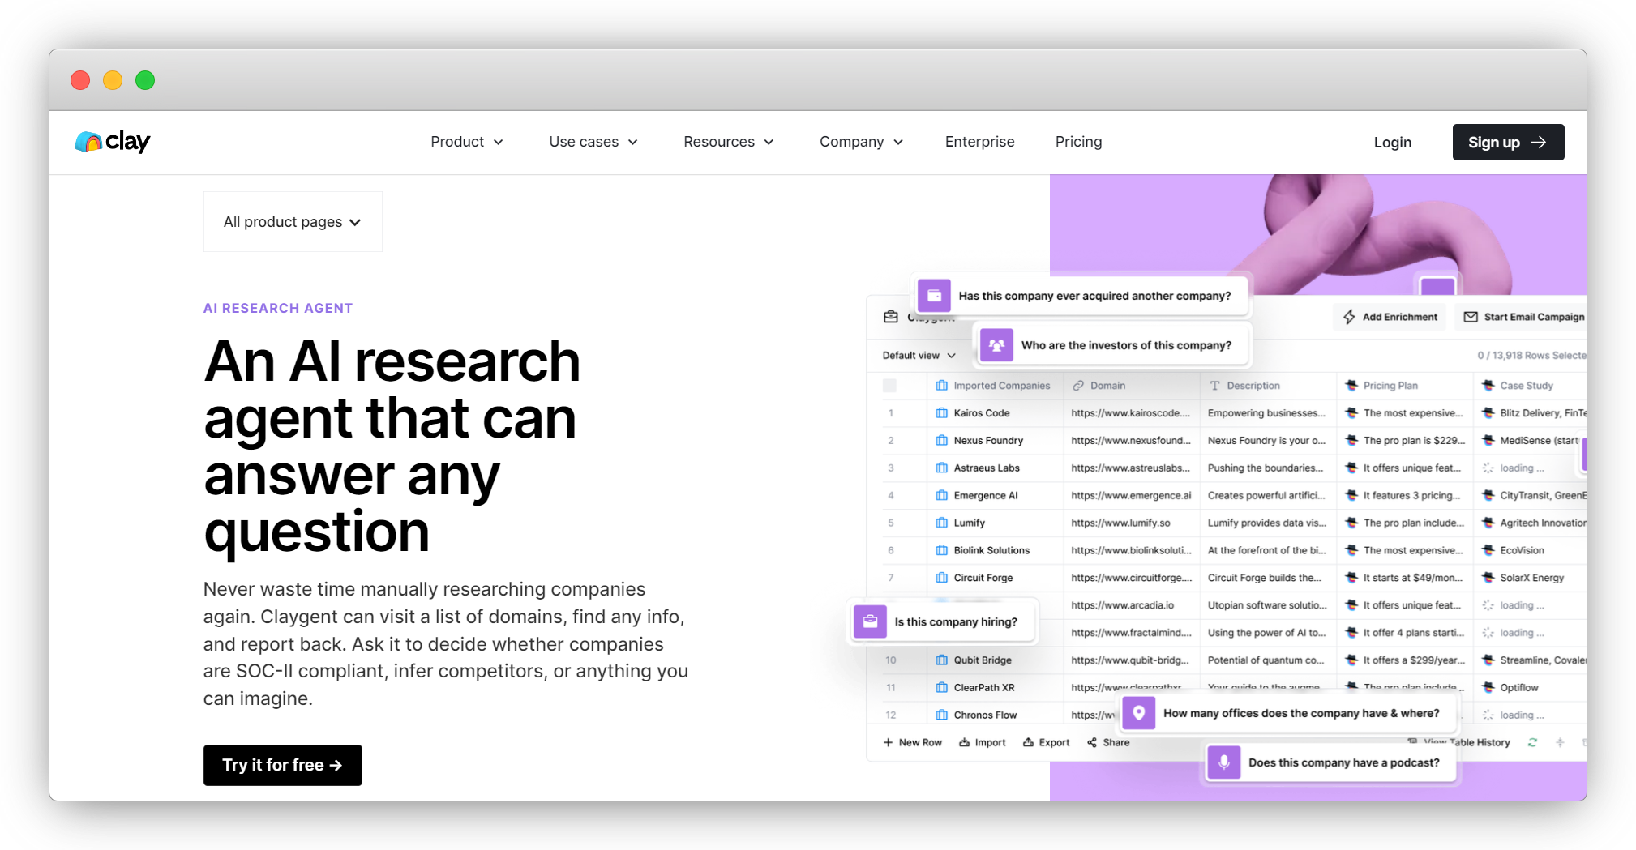The image size is (1636, 850).
Task: Click the building icon next to Nexus Foundry
Action: [941, 441]
